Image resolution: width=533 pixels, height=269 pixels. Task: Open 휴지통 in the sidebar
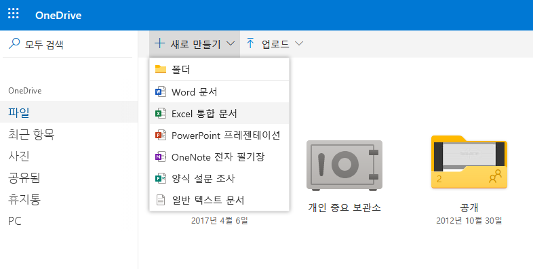(68, 199)
